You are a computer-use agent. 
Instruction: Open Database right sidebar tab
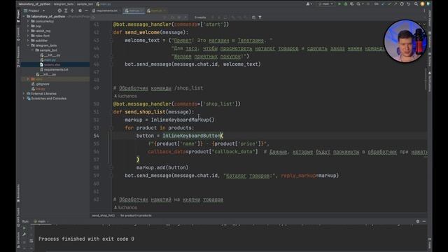[429, 40]
